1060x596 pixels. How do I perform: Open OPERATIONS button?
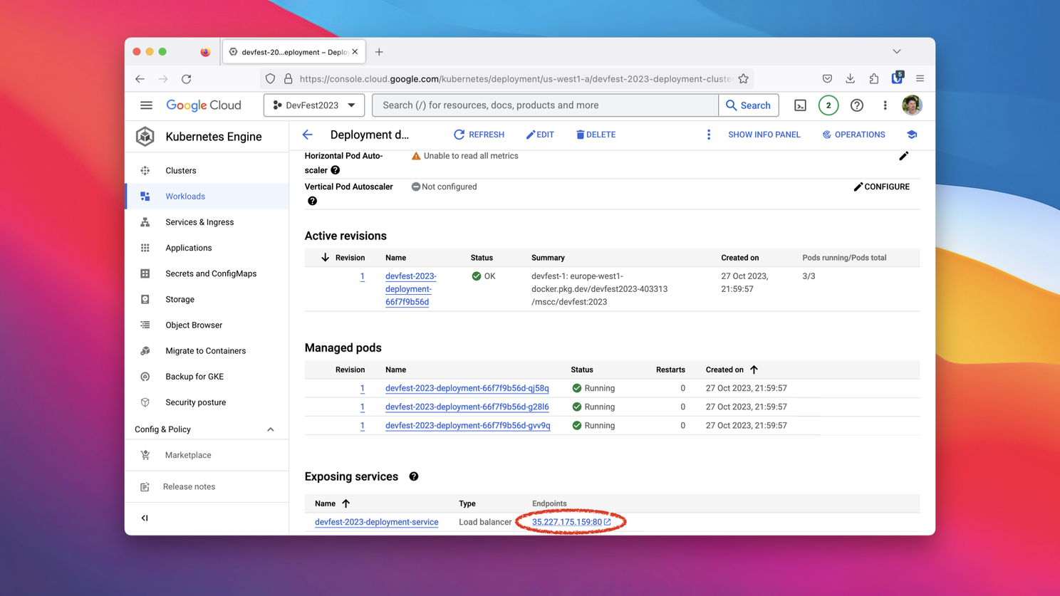[853, 135]
